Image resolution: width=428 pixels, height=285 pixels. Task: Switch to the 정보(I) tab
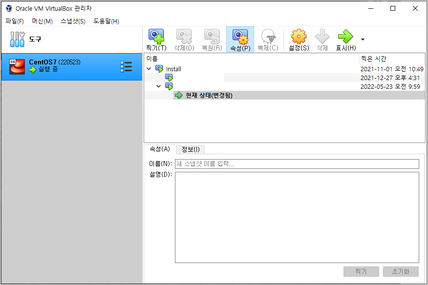click(x=191, y=149)
